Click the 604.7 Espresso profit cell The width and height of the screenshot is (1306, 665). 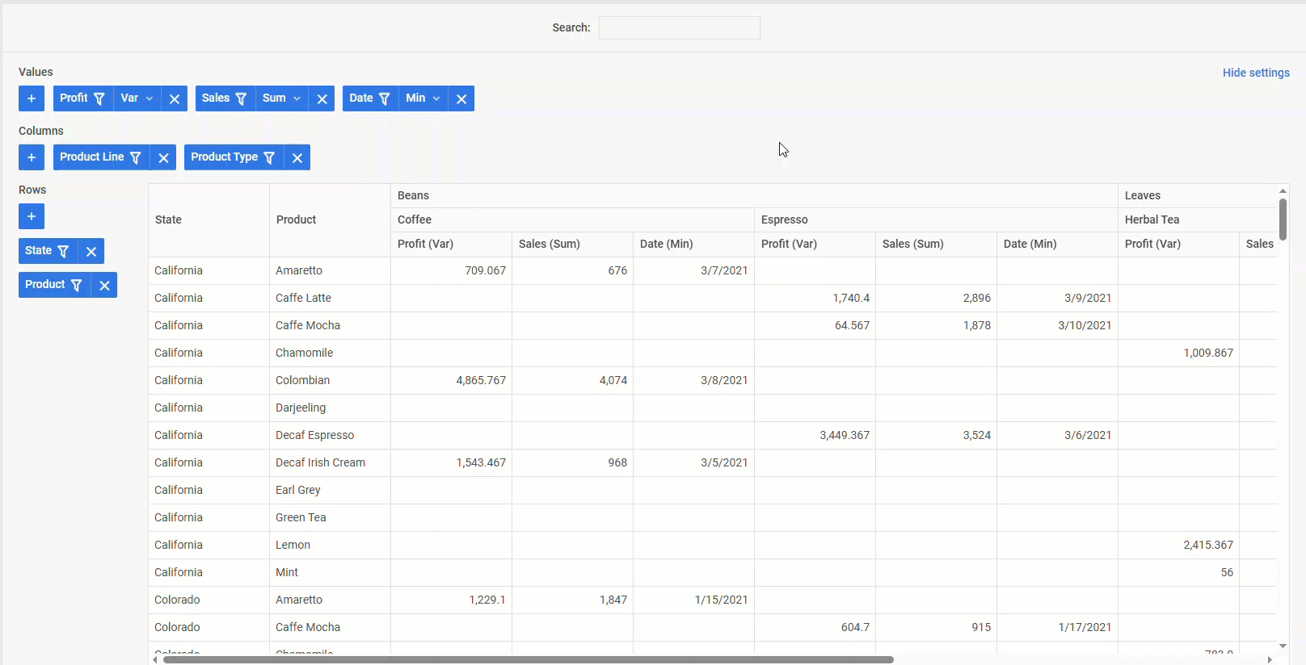(815, 627)
